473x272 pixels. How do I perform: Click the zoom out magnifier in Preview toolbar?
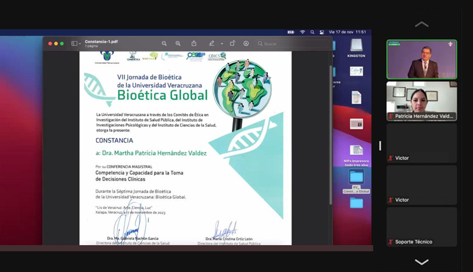tap(164, 43)
